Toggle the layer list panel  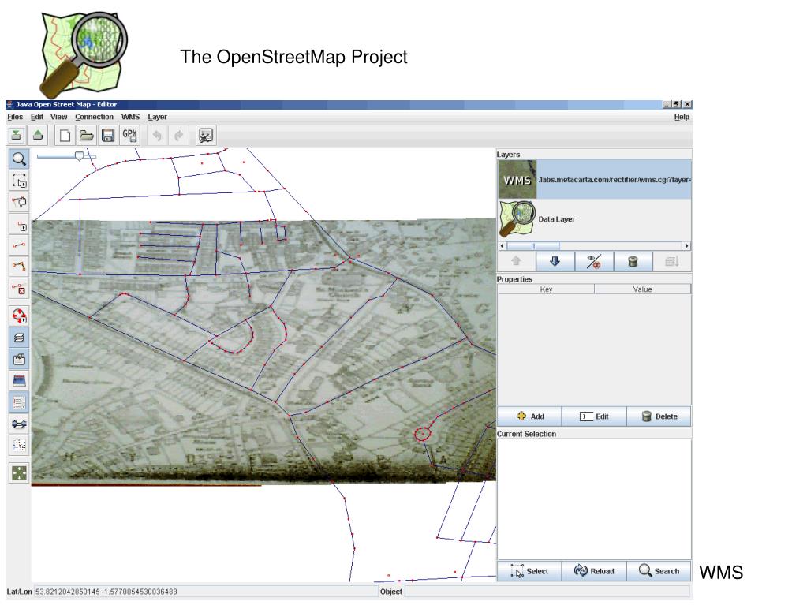tap(19, 338)
